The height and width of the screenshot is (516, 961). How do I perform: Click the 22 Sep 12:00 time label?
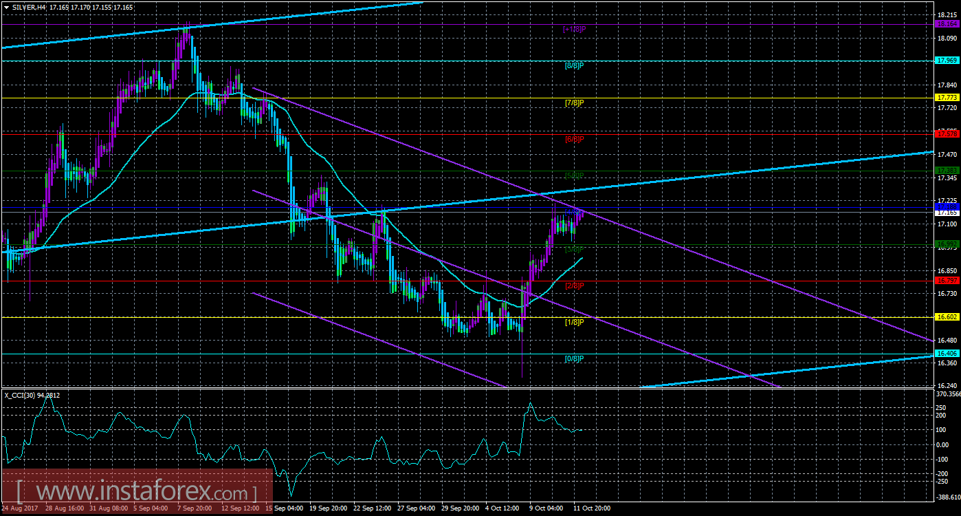373,509
